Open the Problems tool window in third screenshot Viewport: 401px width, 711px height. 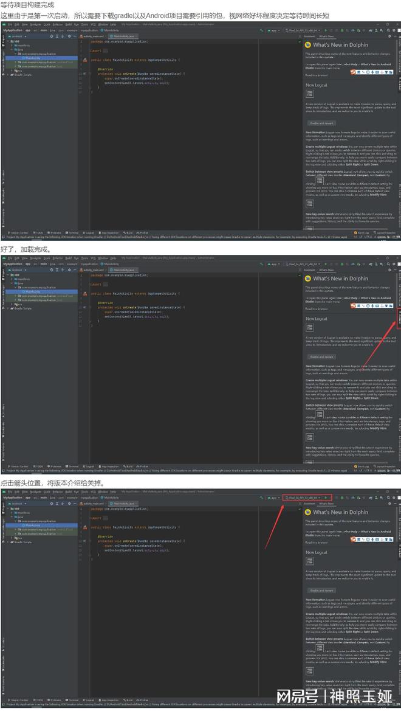pyautogui.click(x=55, y=699)
